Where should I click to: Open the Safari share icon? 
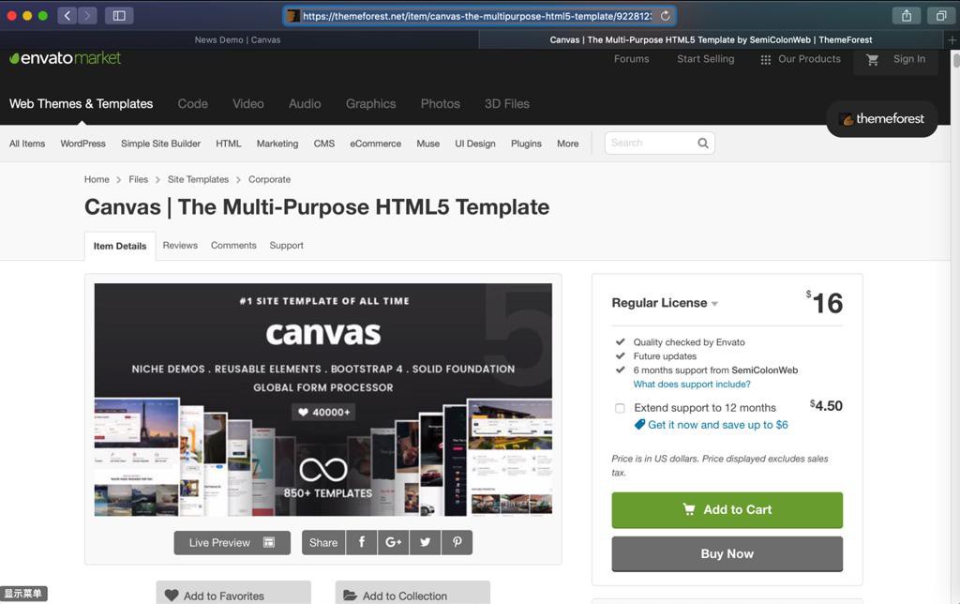(x=907, y=15)
